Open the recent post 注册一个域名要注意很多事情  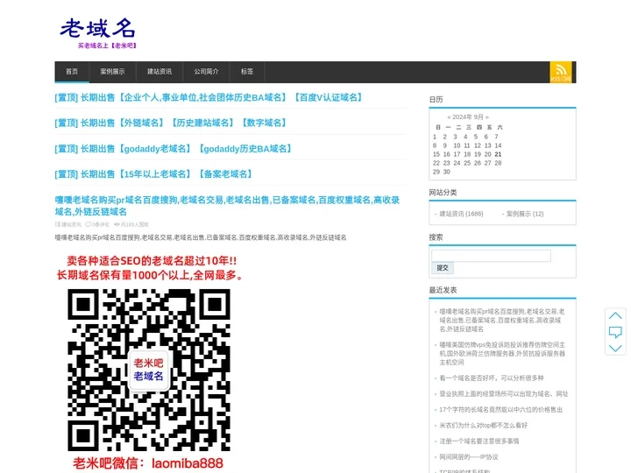click(479, 441)
